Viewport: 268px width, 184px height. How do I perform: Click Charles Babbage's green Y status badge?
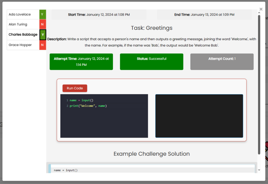tap(43, 35)
